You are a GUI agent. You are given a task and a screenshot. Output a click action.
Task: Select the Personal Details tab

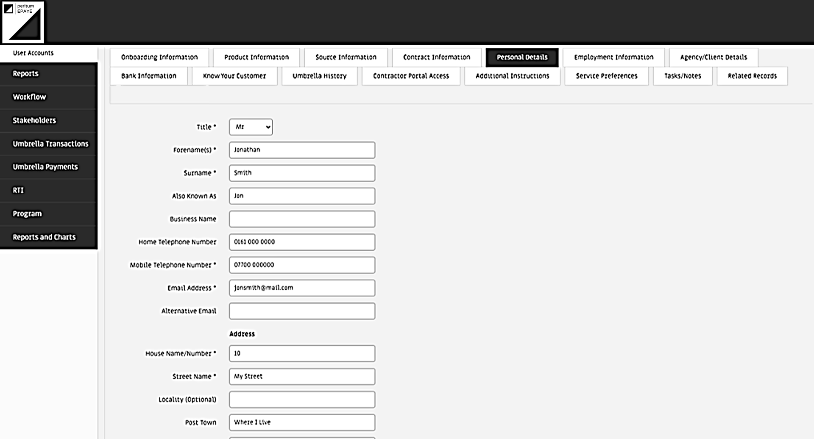[522, 57]
